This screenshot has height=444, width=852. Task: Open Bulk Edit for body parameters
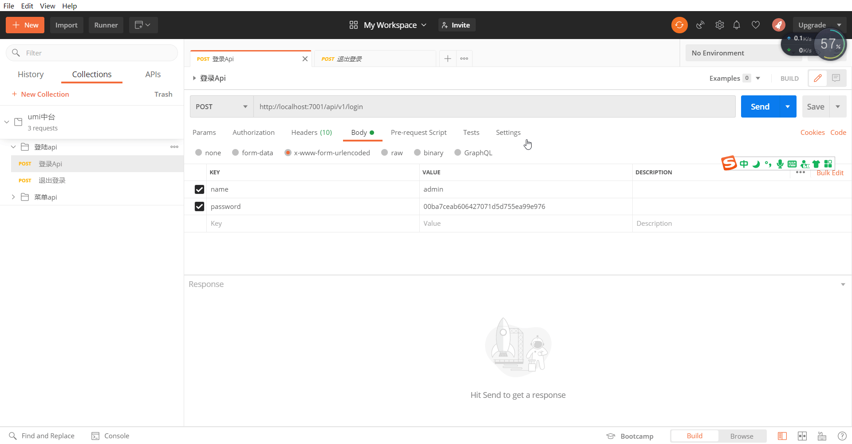pyautogui.click(x=830, y=173)
